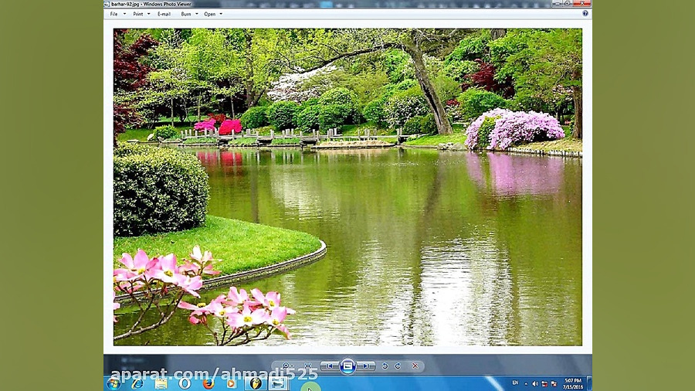Open the taskbar clock showing 5:07 PM
This screenshot has height=391, width=695.
[573, 384]
